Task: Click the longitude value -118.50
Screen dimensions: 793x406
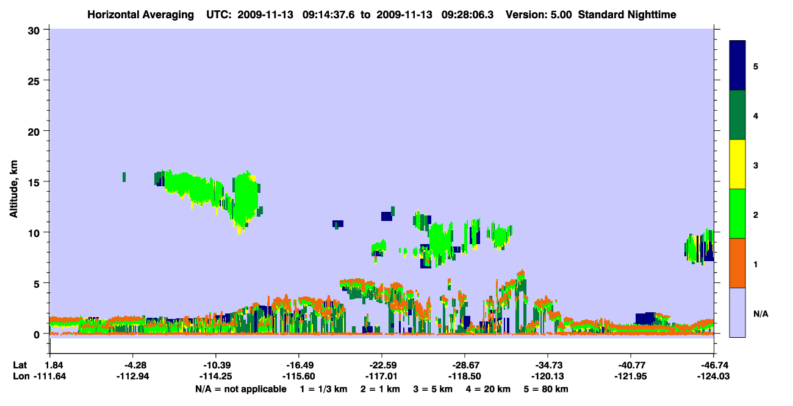Action: 465,376
